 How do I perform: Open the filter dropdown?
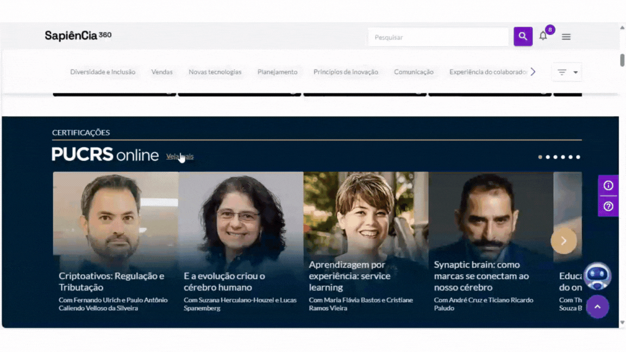click(567, 72)
